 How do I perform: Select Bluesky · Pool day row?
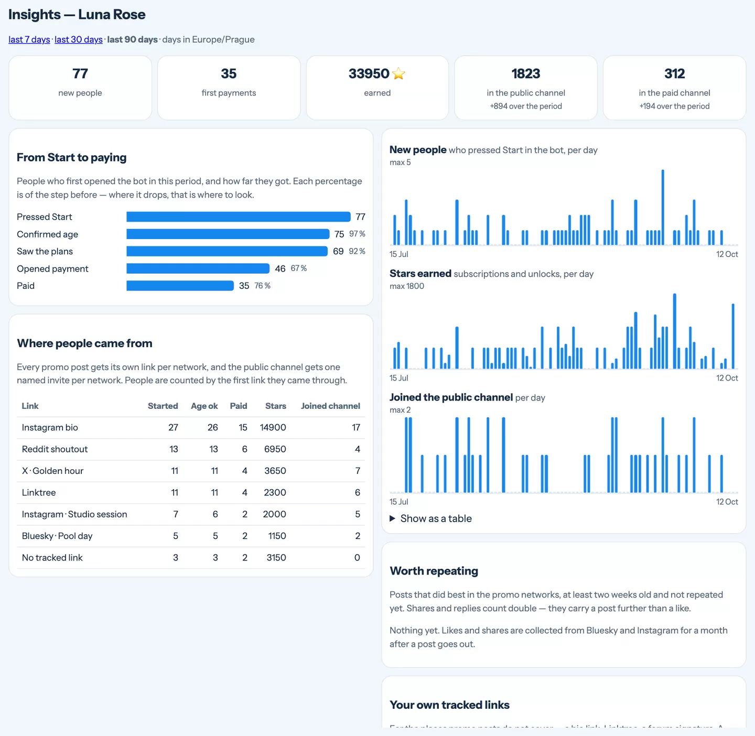(x=191, y=536)
